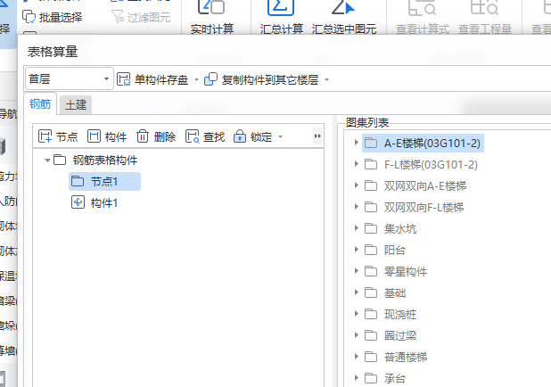The height and width of the screenshot is (387, 551).
Task: Open the 复制构件到其它楼层 dropdown arrow
Action: tap(327, 79)
